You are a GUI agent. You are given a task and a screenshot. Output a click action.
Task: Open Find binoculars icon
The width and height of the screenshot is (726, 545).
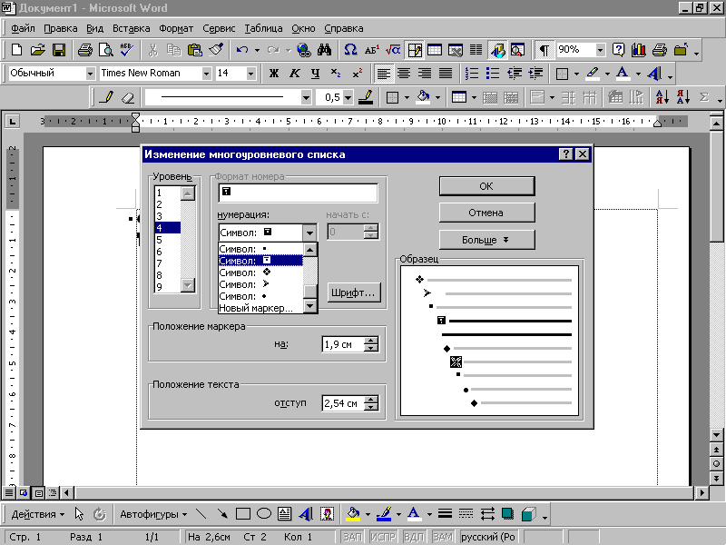pyautogui.click(x=324, y=50)
